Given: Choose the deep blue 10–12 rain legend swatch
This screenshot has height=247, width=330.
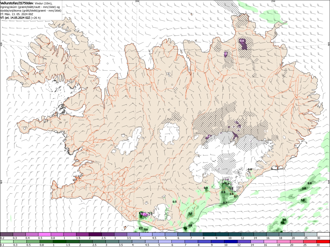Looking at the screenshot, I should tap(230, 242).
